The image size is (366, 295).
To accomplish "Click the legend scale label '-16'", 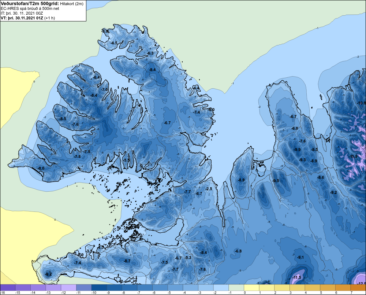I will pyautogui.click(x=3, y=293).
